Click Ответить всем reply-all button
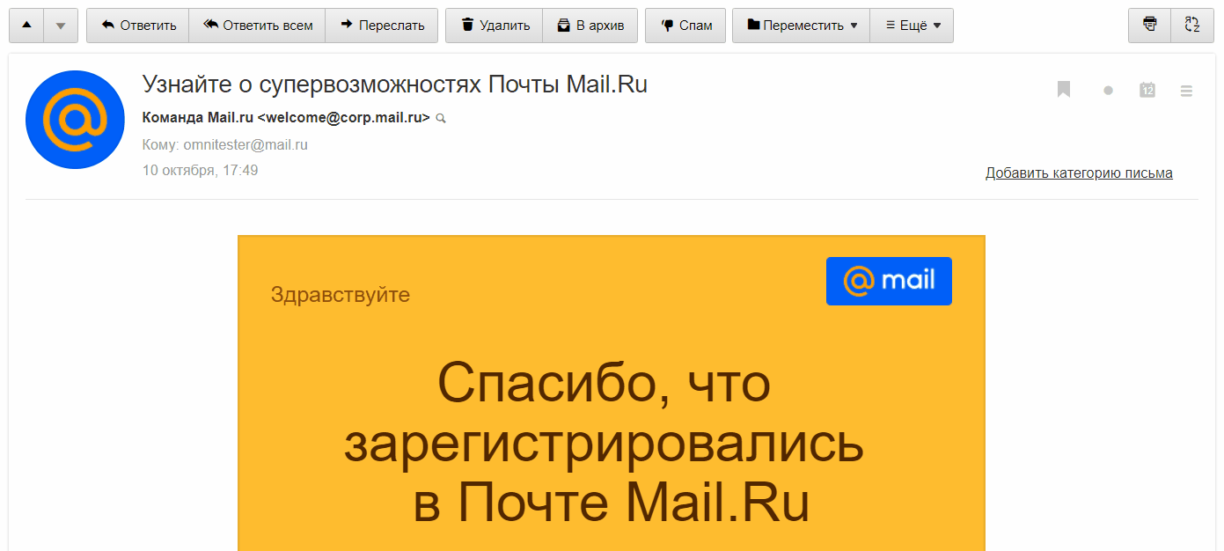The width and height of the screenshot is (1224, 551). pyautogui.click(x=257, y=26)
